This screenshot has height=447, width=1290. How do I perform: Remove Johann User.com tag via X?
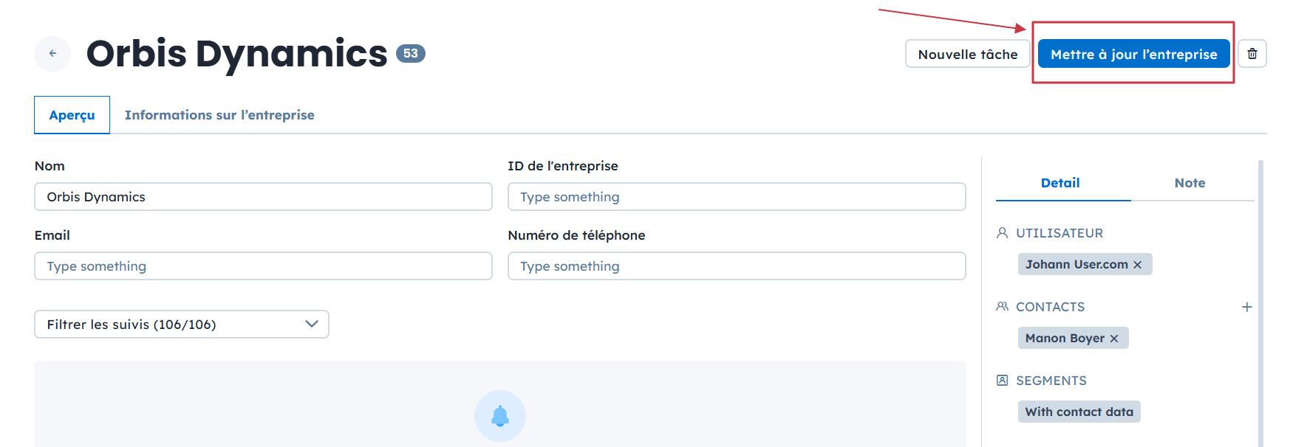[1138, 265]
